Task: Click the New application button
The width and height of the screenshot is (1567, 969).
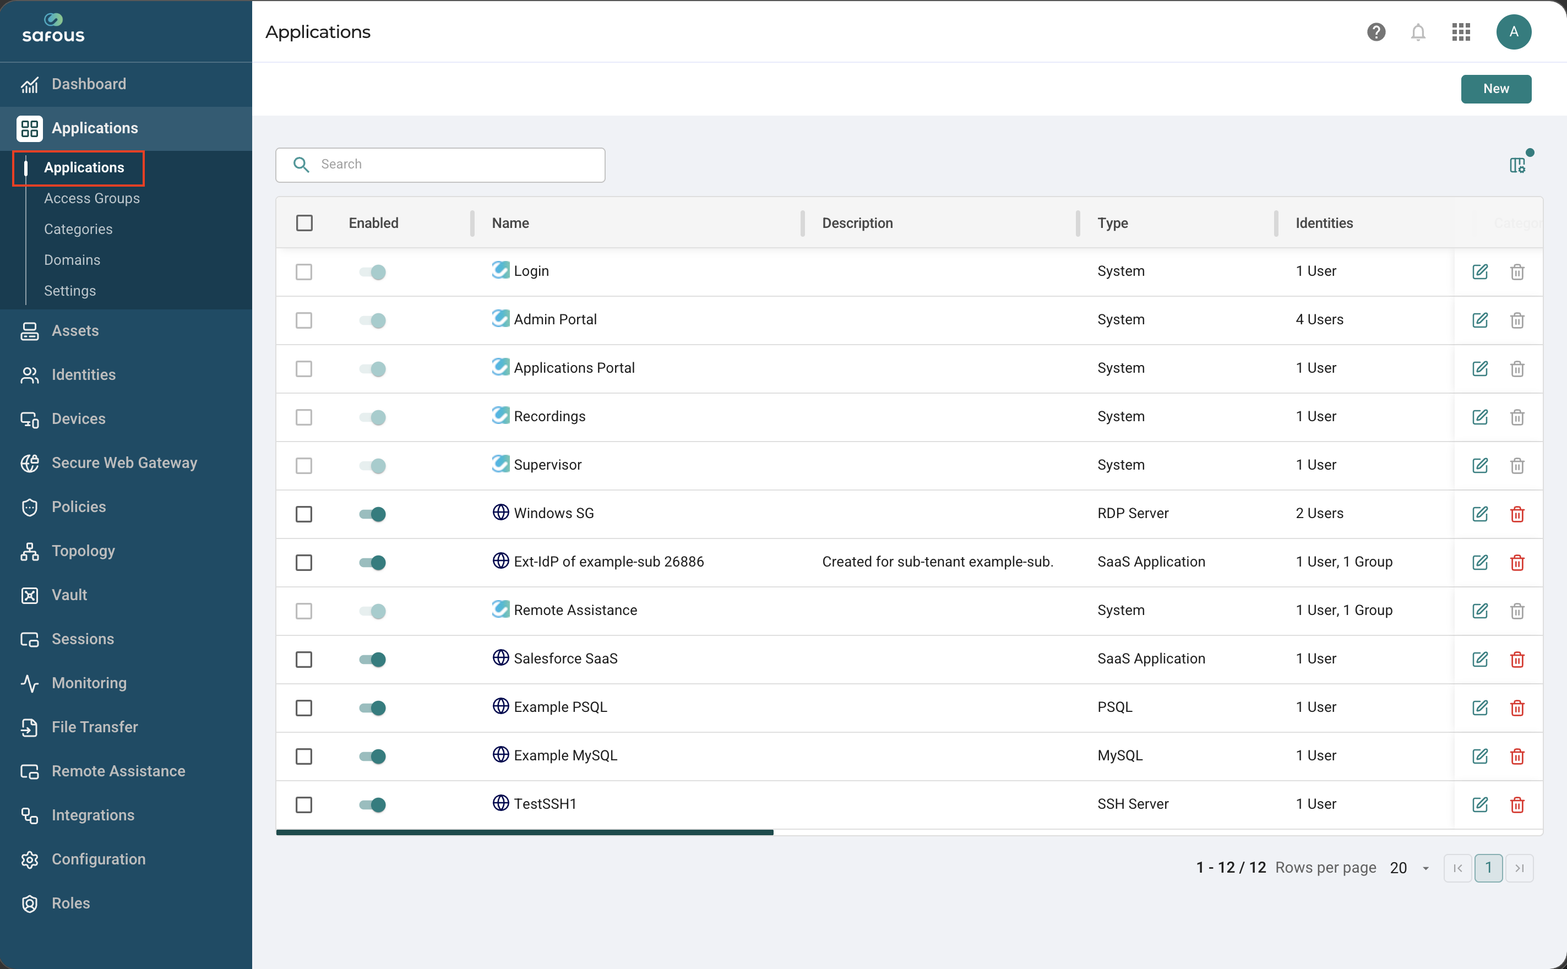Action: tap(1495, 89)
